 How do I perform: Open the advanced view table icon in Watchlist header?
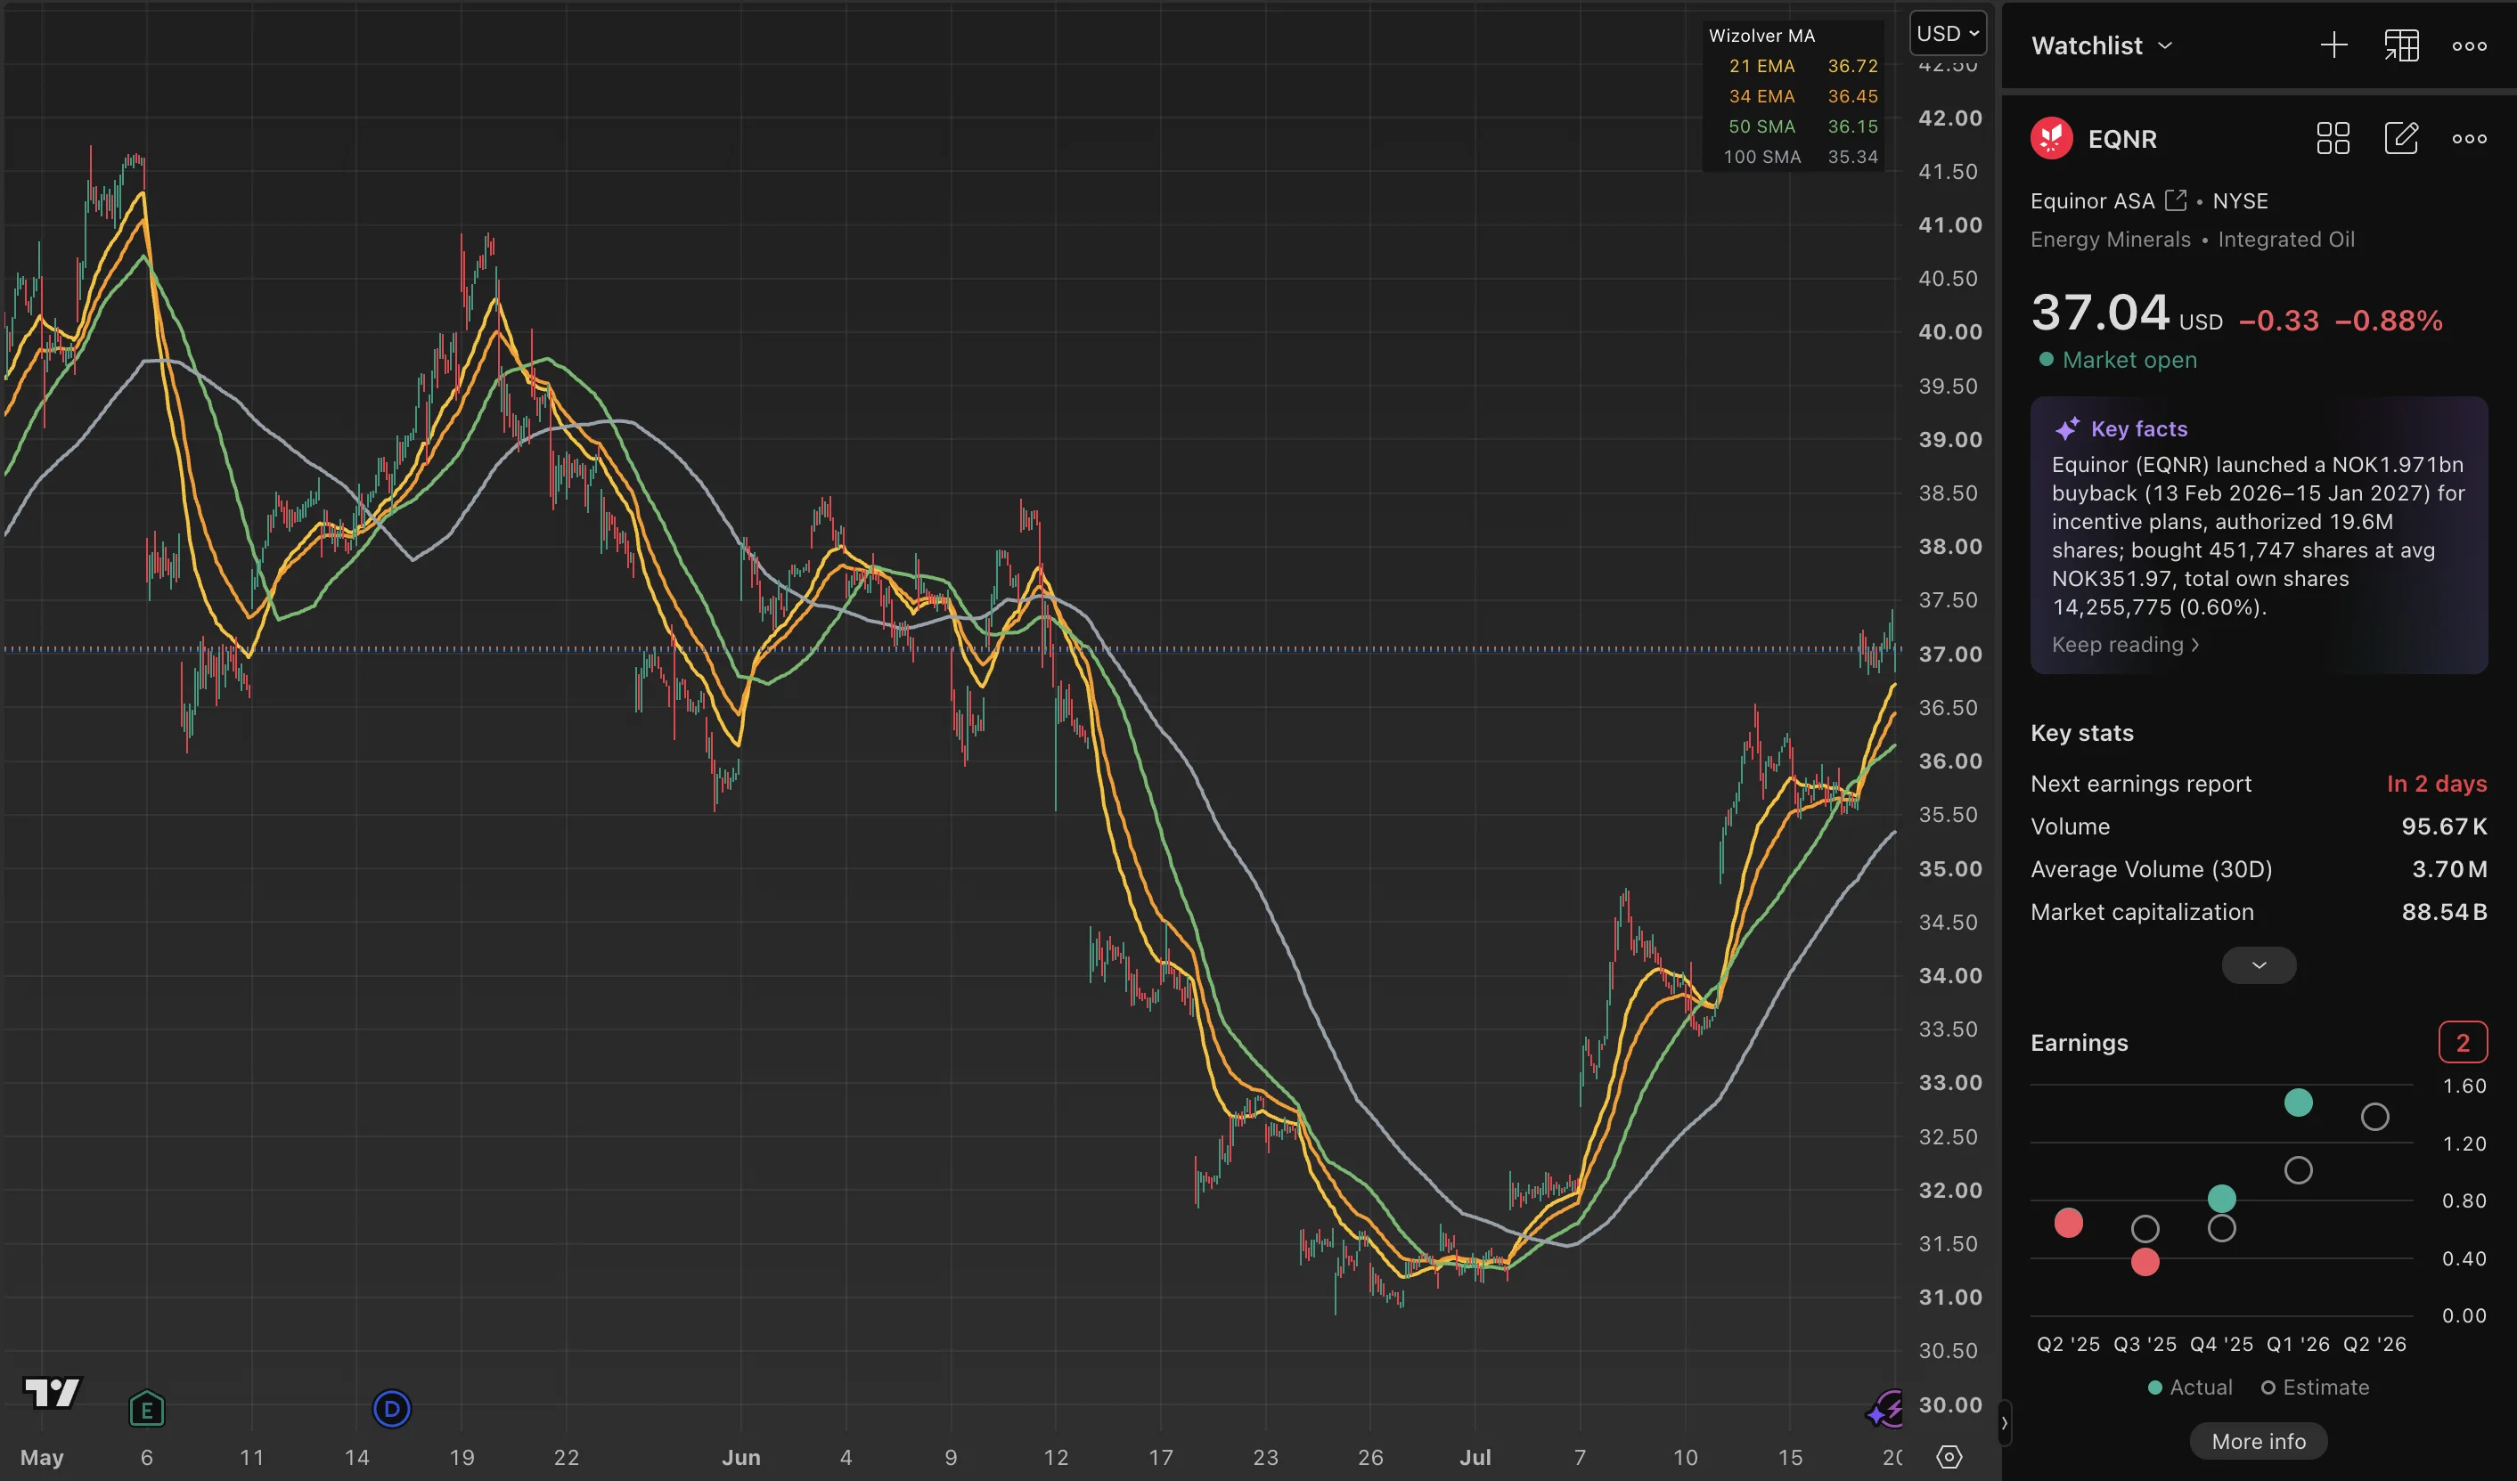pos(2401,46)
